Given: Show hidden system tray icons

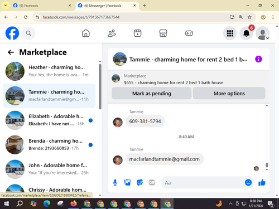Looking at the screenshot, I should pyautogui.click(x=230, y=204).
